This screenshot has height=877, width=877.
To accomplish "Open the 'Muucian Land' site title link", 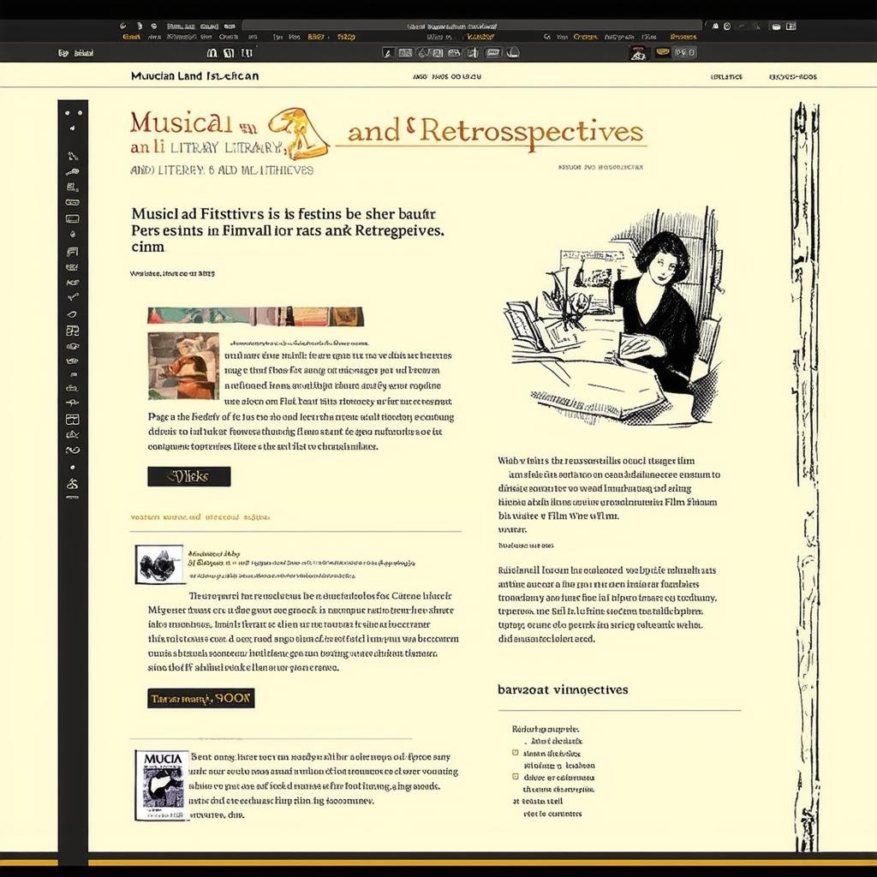I will (x=194, y=76).
